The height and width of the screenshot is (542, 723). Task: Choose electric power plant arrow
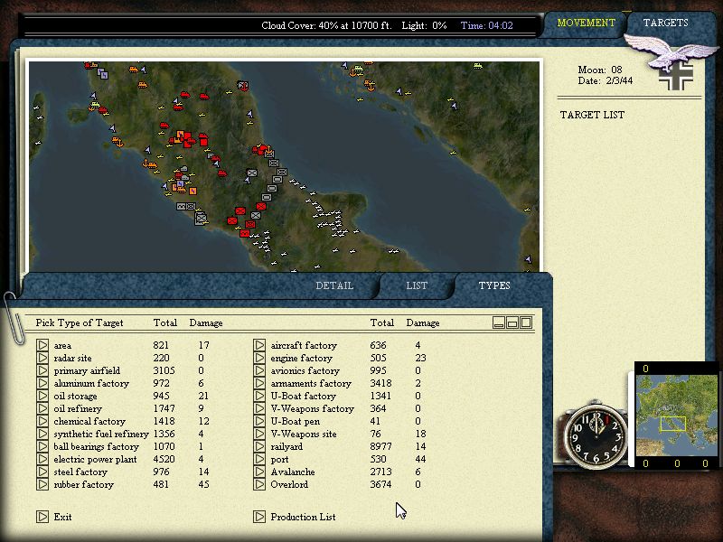coord(42,459)
